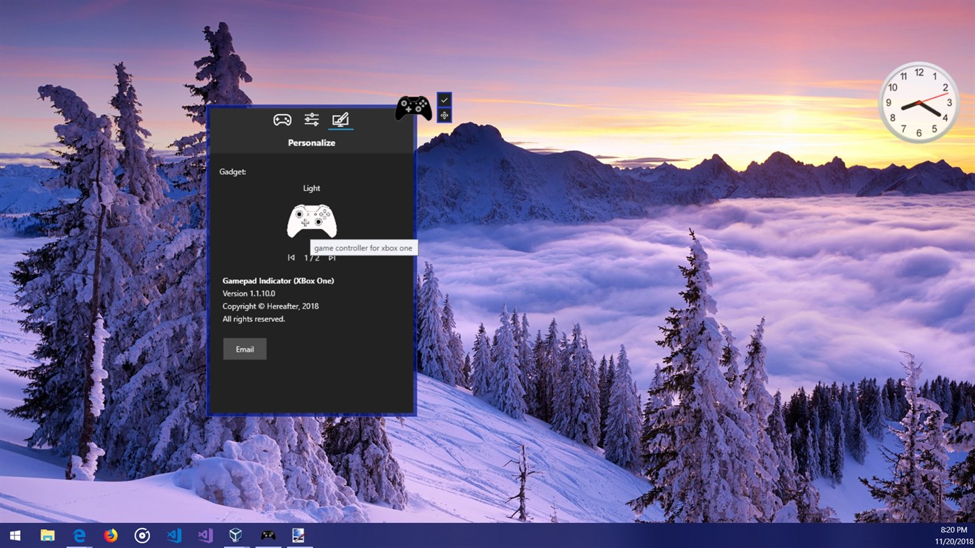Open VirtualBox from the taskbar
Viewport: 975px width, 548px height.
(x=235, y=535)
